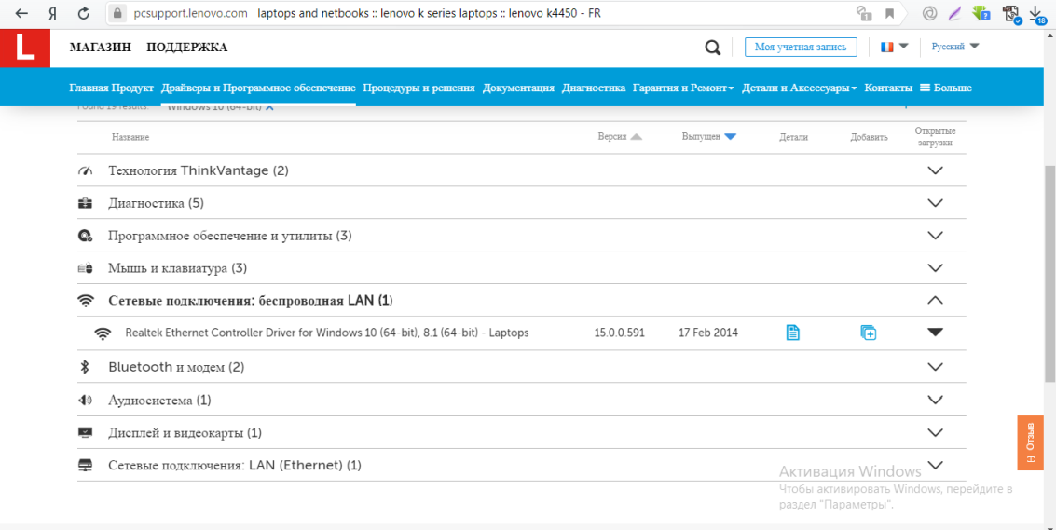Open Realtek Ethernet Controller Driver link
The image size is (1056, 530).
pyautogui.click(x=326, y=333)
